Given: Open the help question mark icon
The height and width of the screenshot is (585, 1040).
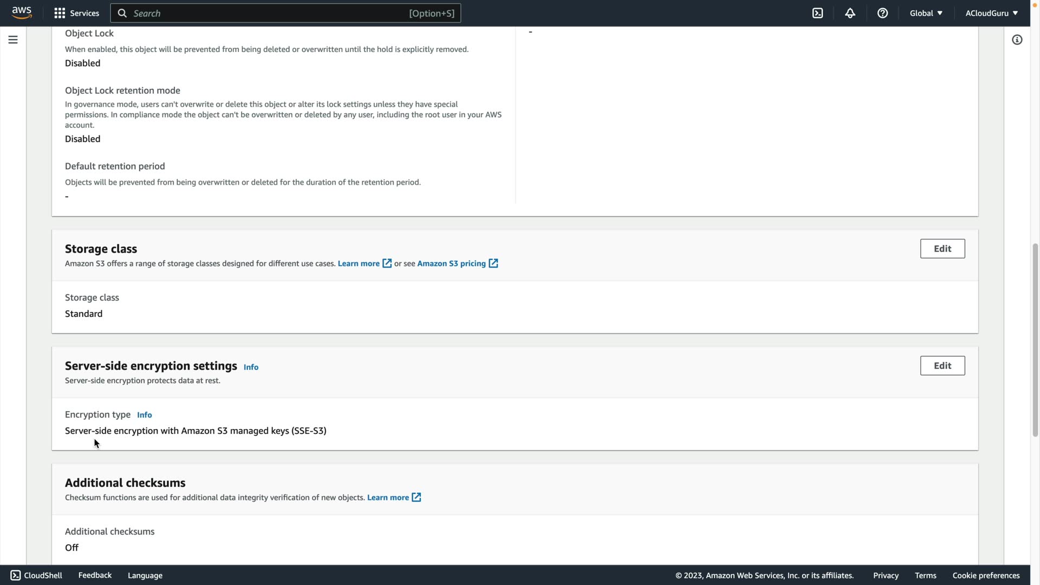Looking at the screenshot, I should coord(882,13).
